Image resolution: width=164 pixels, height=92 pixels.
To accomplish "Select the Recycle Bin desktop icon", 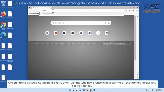I will (x=3, y=4).
